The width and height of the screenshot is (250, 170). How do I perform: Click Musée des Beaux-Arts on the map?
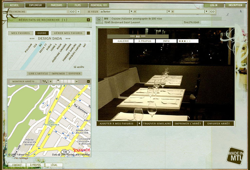tap(82, 131)
